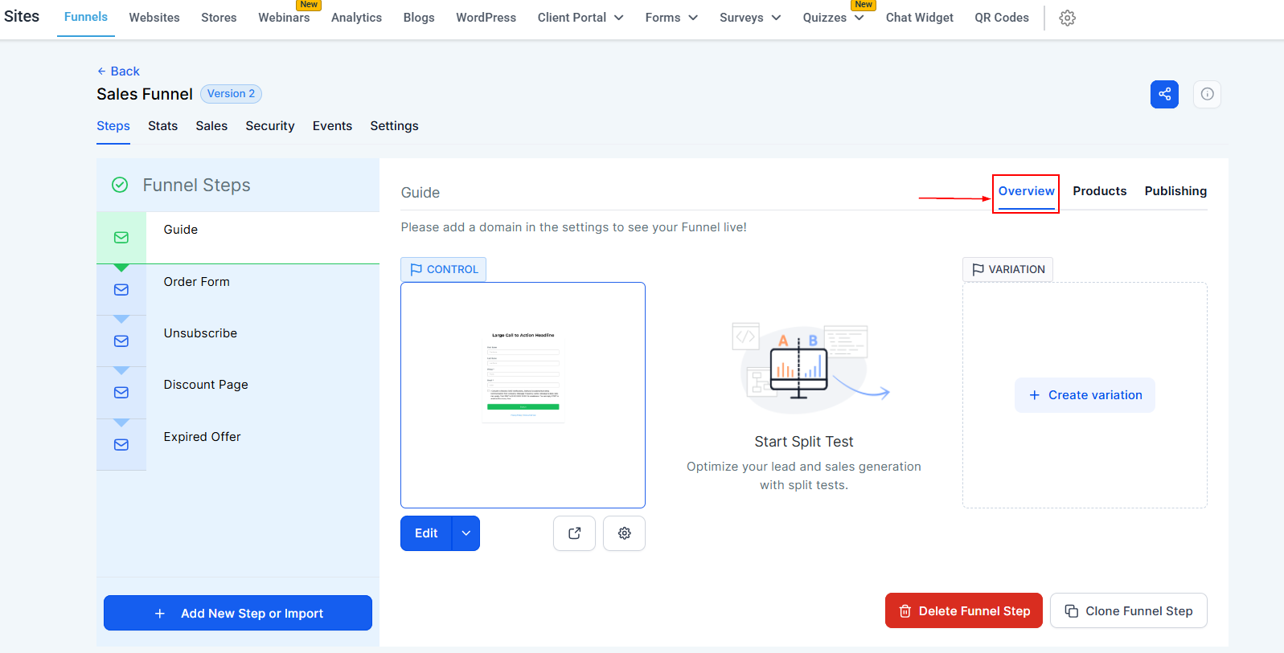Viewport: 1284px width, 653px height.
Task: Expand the Edit button dropdown arrow
Action: point(466,533)
